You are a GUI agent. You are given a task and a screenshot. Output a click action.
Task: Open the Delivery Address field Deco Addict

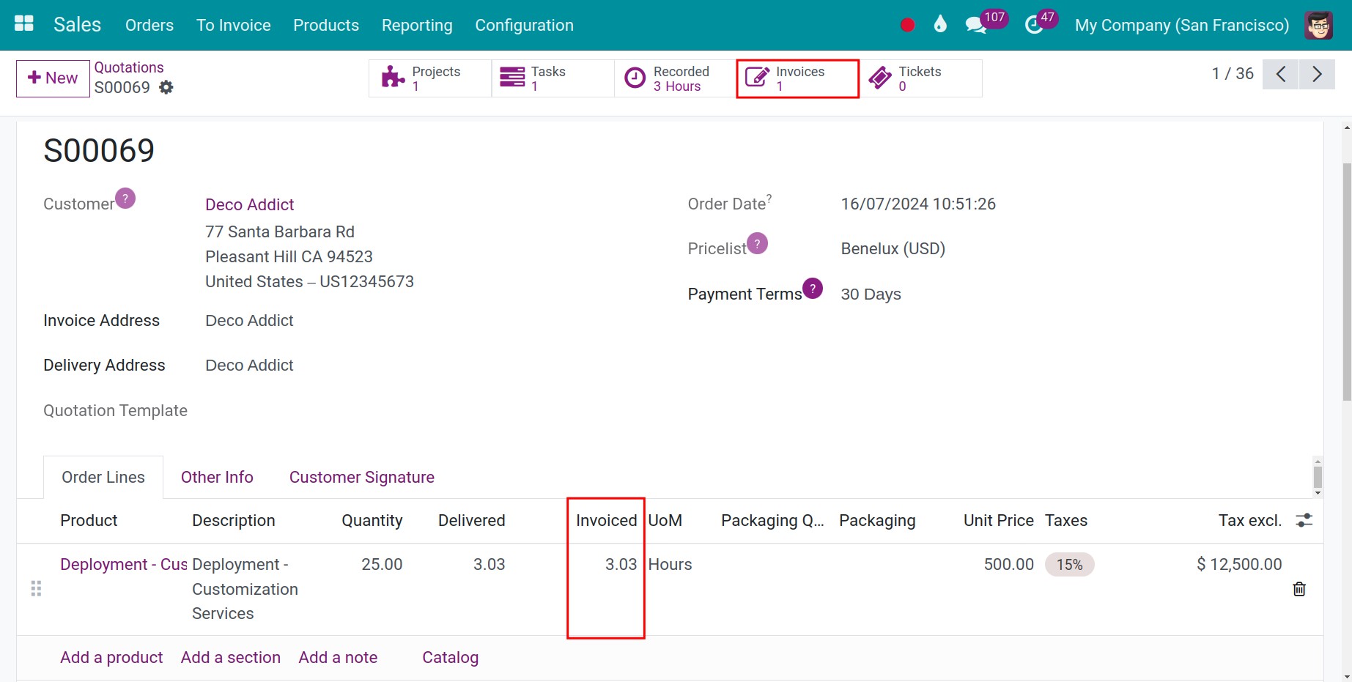[249, 365]
